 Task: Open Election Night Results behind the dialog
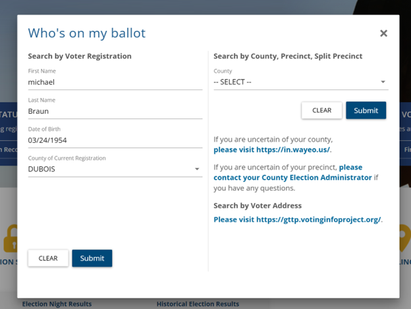tap(57, 304)
